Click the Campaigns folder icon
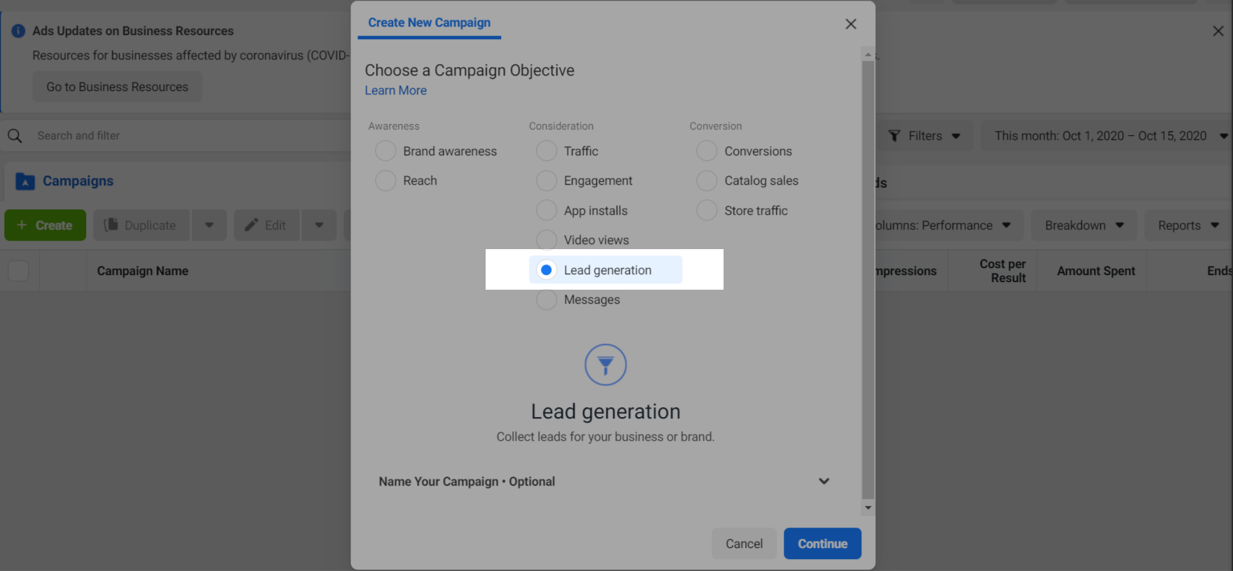 (25, 181)
